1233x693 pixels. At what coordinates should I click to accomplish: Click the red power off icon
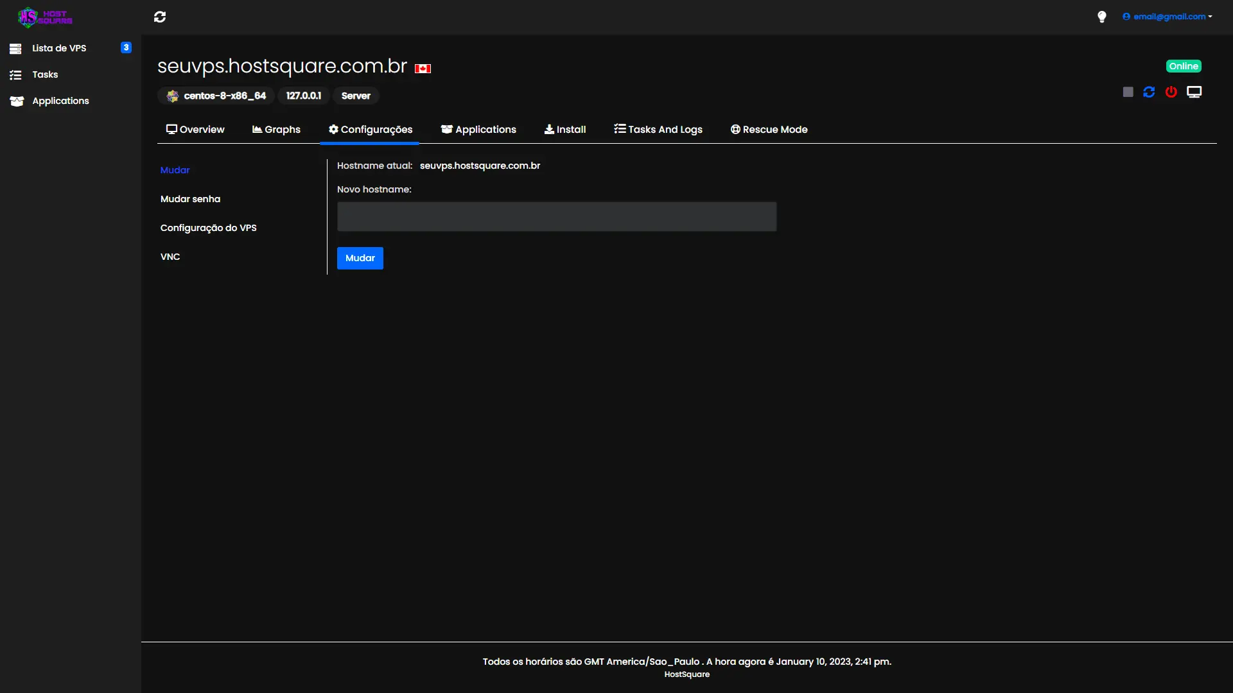1171,92
